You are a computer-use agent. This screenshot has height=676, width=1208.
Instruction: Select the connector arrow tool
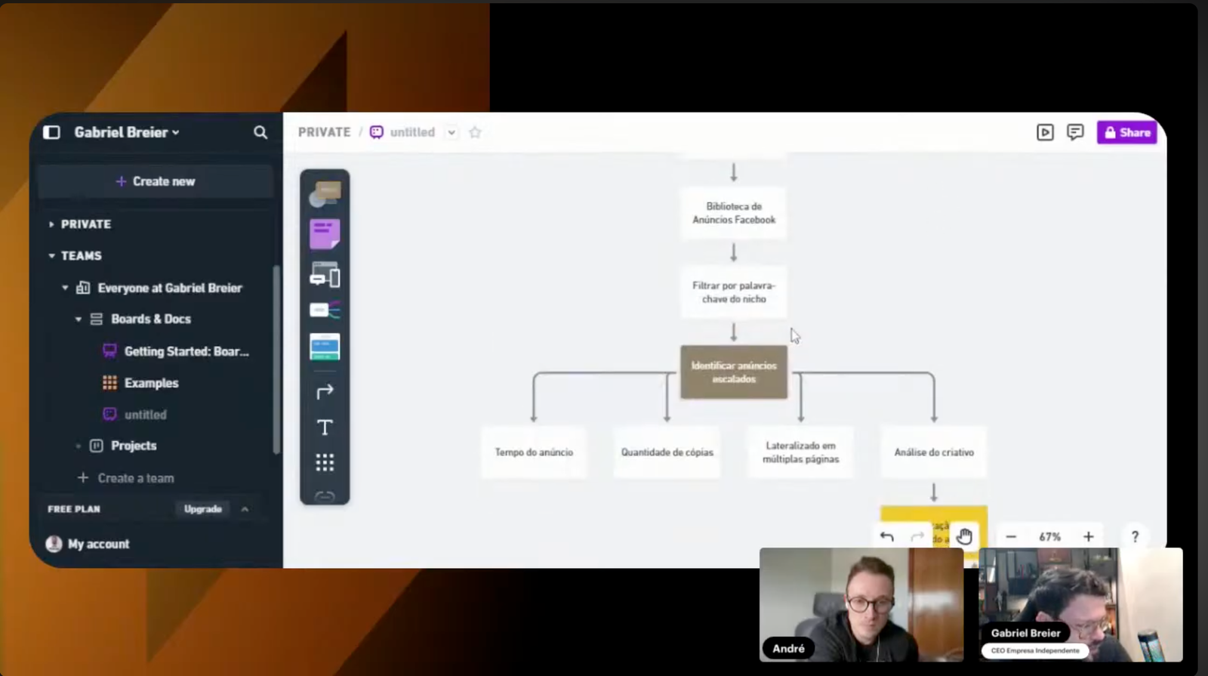325,391
